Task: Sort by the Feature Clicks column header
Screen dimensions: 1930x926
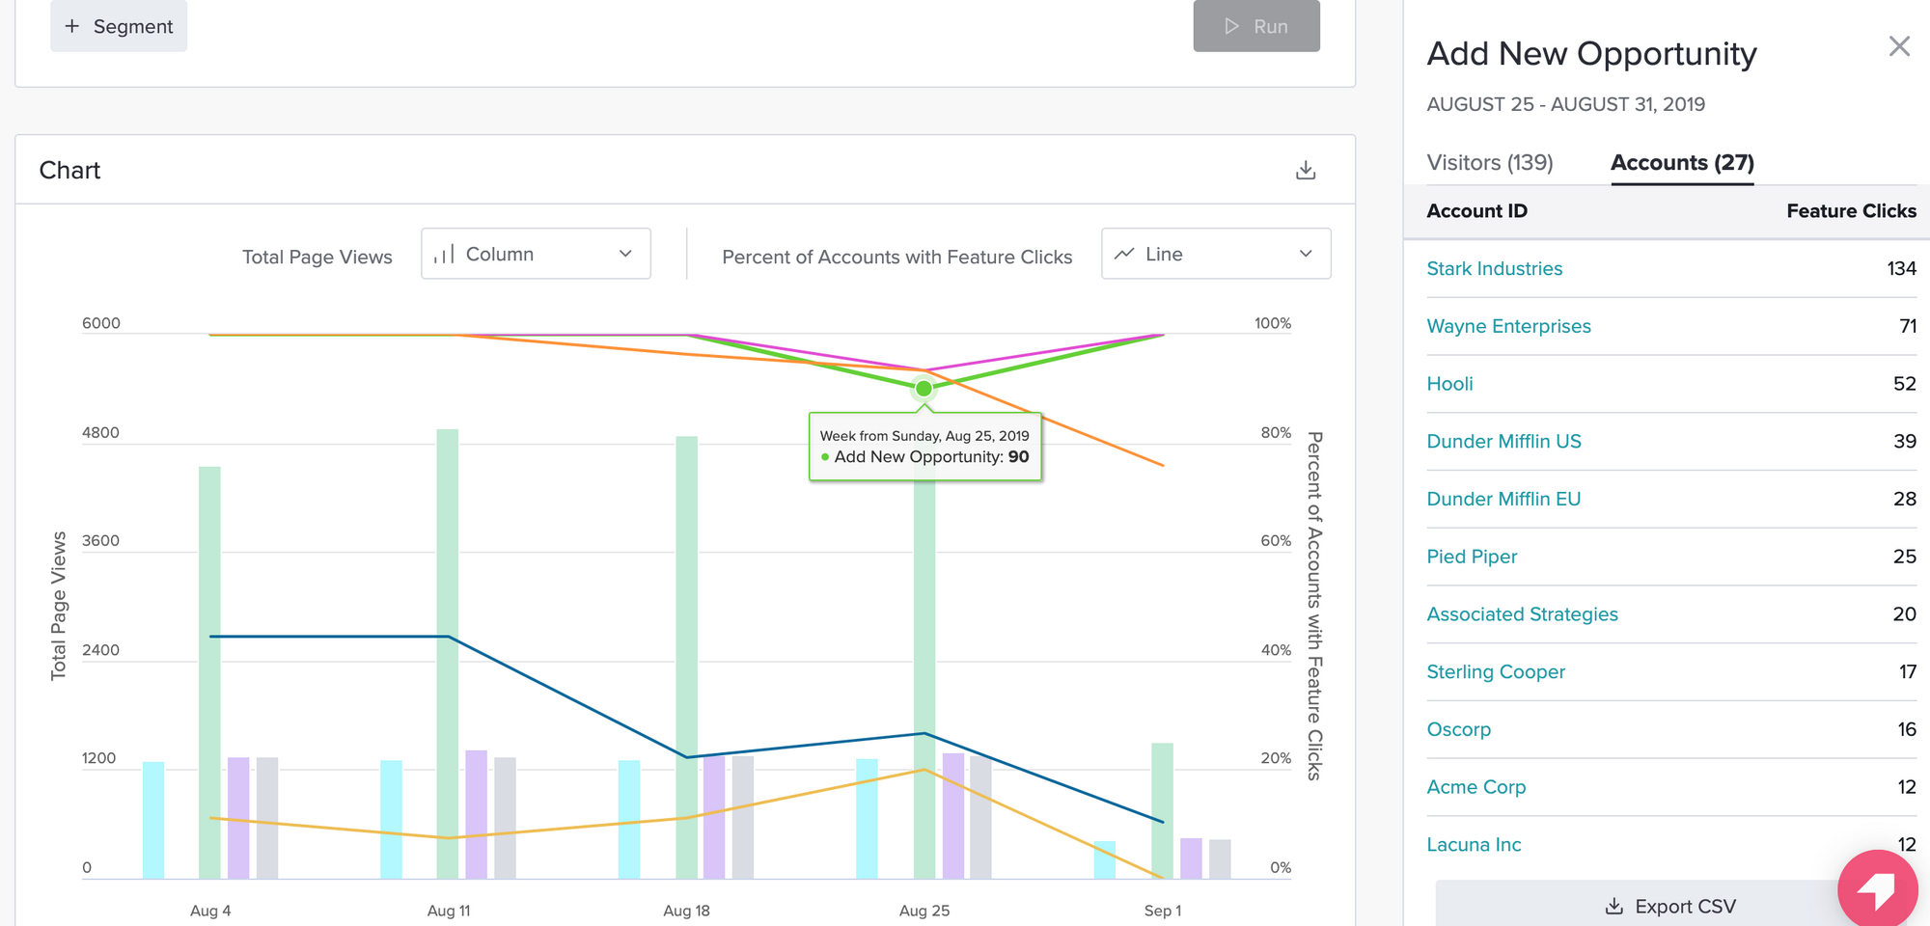Action: click(1851, 210)
